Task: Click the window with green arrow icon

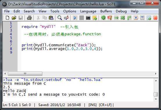Action: (x=149, y=18)
